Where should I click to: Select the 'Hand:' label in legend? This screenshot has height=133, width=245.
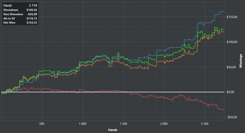(x=8, y=6)
